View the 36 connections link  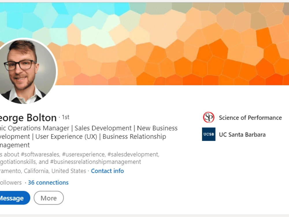(48, 183)
